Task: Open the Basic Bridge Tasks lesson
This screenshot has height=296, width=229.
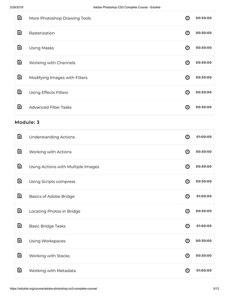Action: (47, 226)
